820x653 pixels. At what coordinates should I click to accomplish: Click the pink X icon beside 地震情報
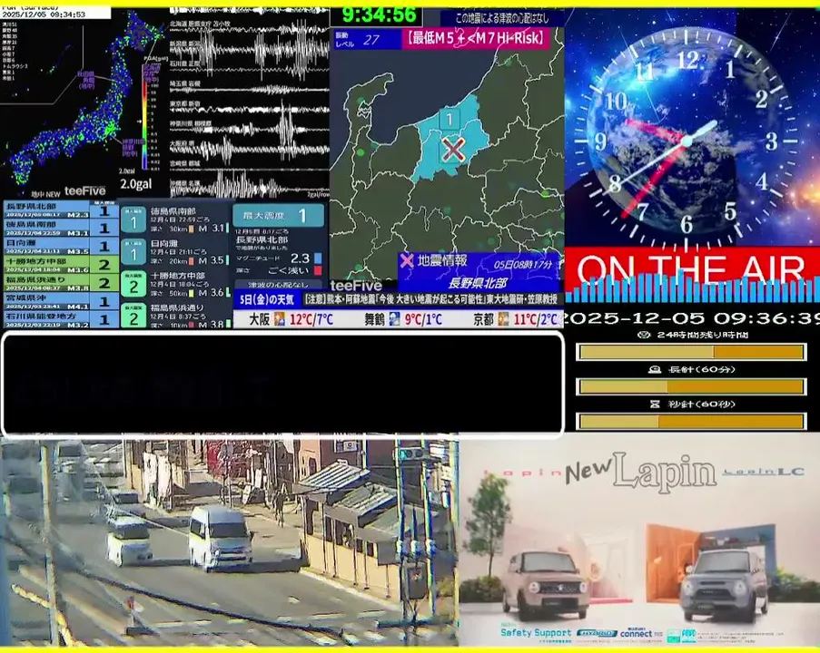[407, 260]
